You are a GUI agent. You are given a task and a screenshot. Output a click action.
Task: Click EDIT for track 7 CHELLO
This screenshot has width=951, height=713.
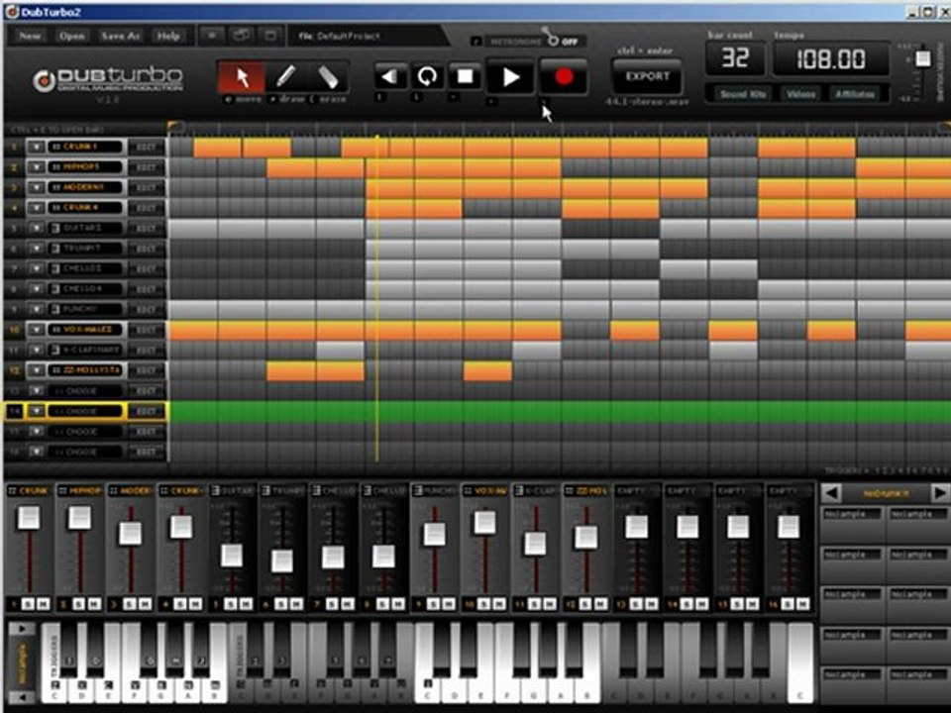coord(147,268)
